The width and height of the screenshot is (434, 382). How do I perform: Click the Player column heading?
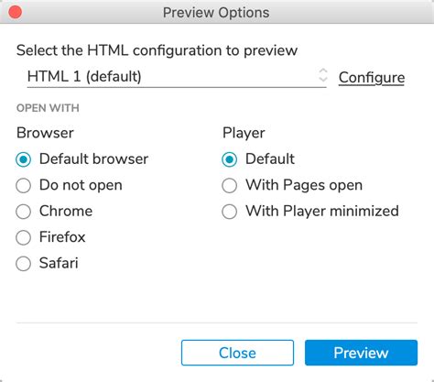[244, 133]
